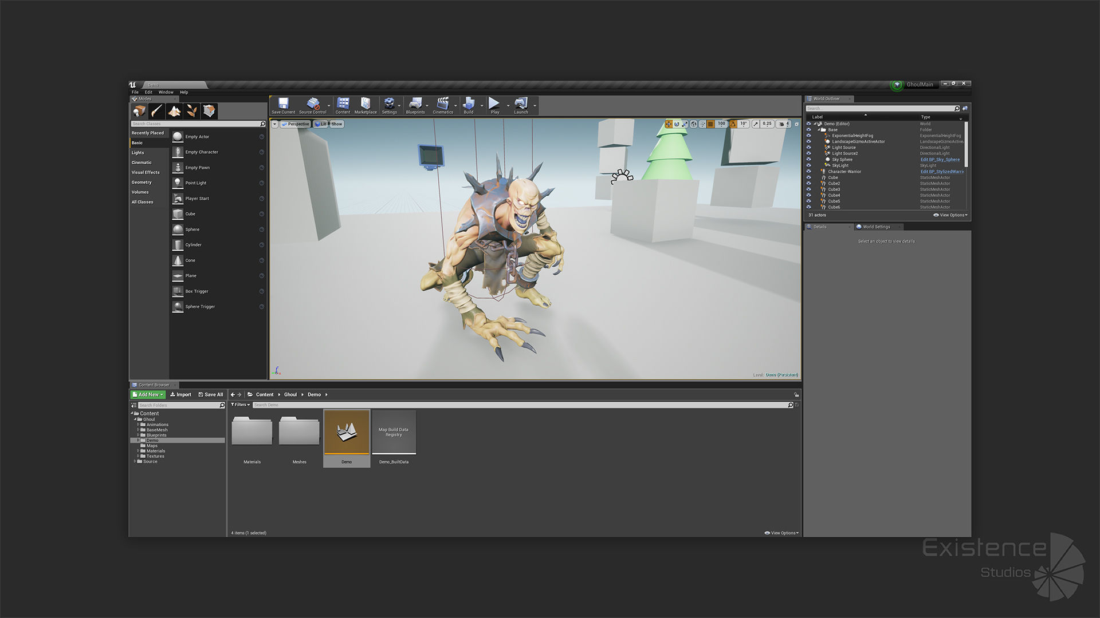Toggle visibility of Light Source actor
The width and height of the screenshot is (1100, 618).
pos(808,148)
